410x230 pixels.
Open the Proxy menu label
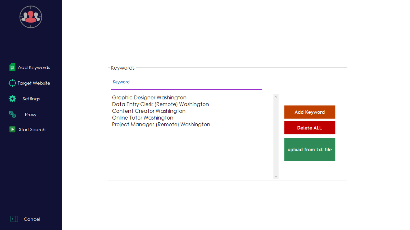pos(31,114)
